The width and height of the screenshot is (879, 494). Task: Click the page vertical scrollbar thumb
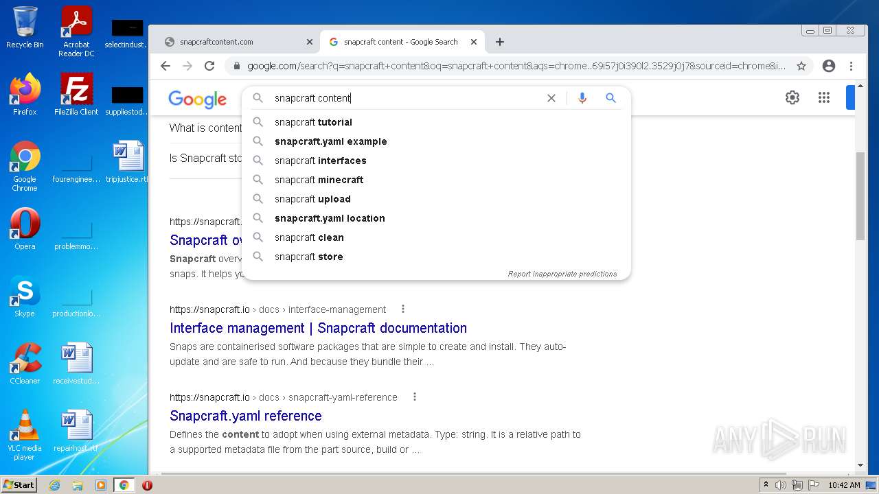point(860,196)
